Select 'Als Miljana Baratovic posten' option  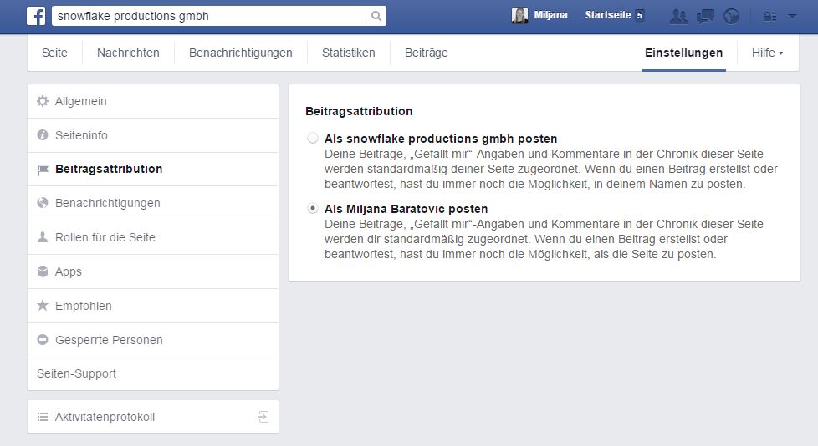[x=313, y=209]
